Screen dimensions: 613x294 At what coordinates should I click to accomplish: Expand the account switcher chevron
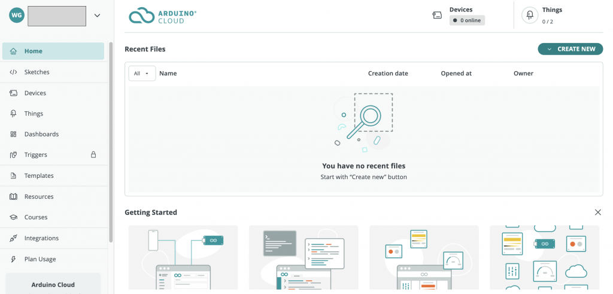(97, 16)
